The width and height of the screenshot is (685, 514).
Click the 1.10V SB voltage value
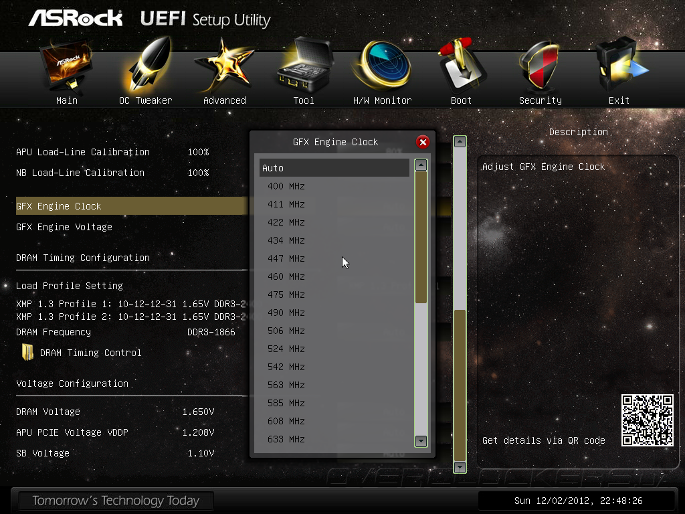(201, 453)
